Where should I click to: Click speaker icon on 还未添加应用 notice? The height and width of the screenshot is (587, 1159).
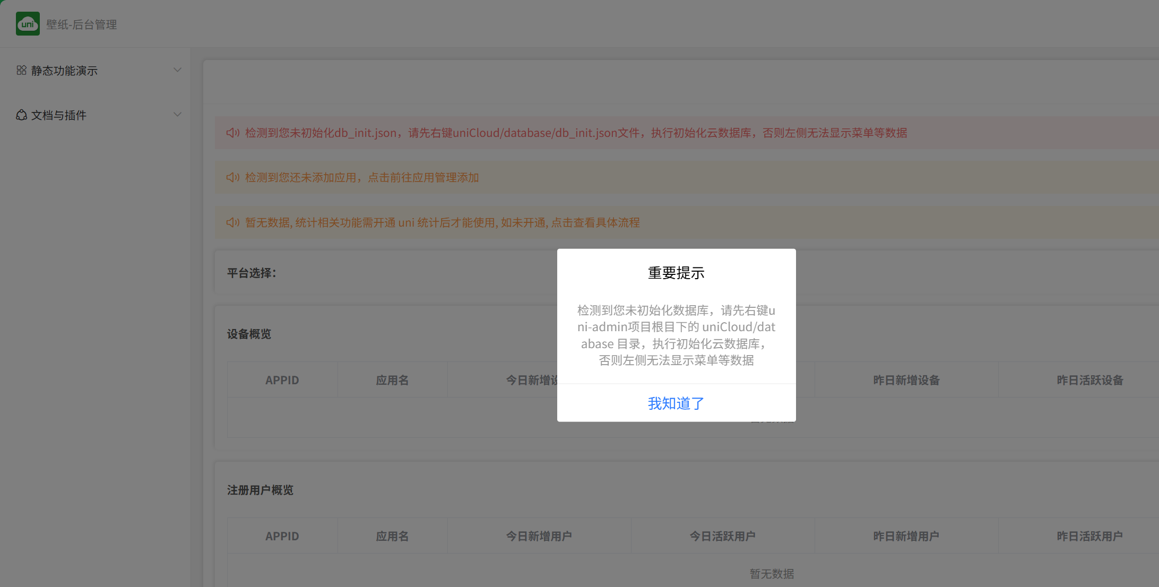[233, 177]
